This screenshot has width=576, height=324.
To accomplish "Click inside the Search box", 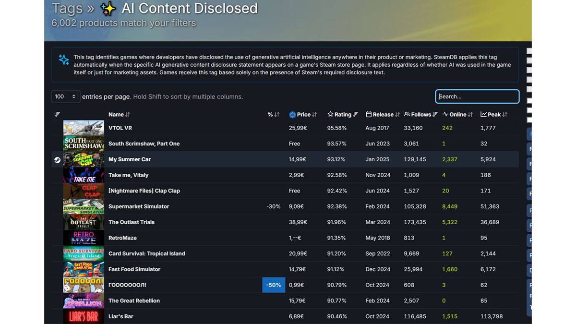I will tap(477, 96).
